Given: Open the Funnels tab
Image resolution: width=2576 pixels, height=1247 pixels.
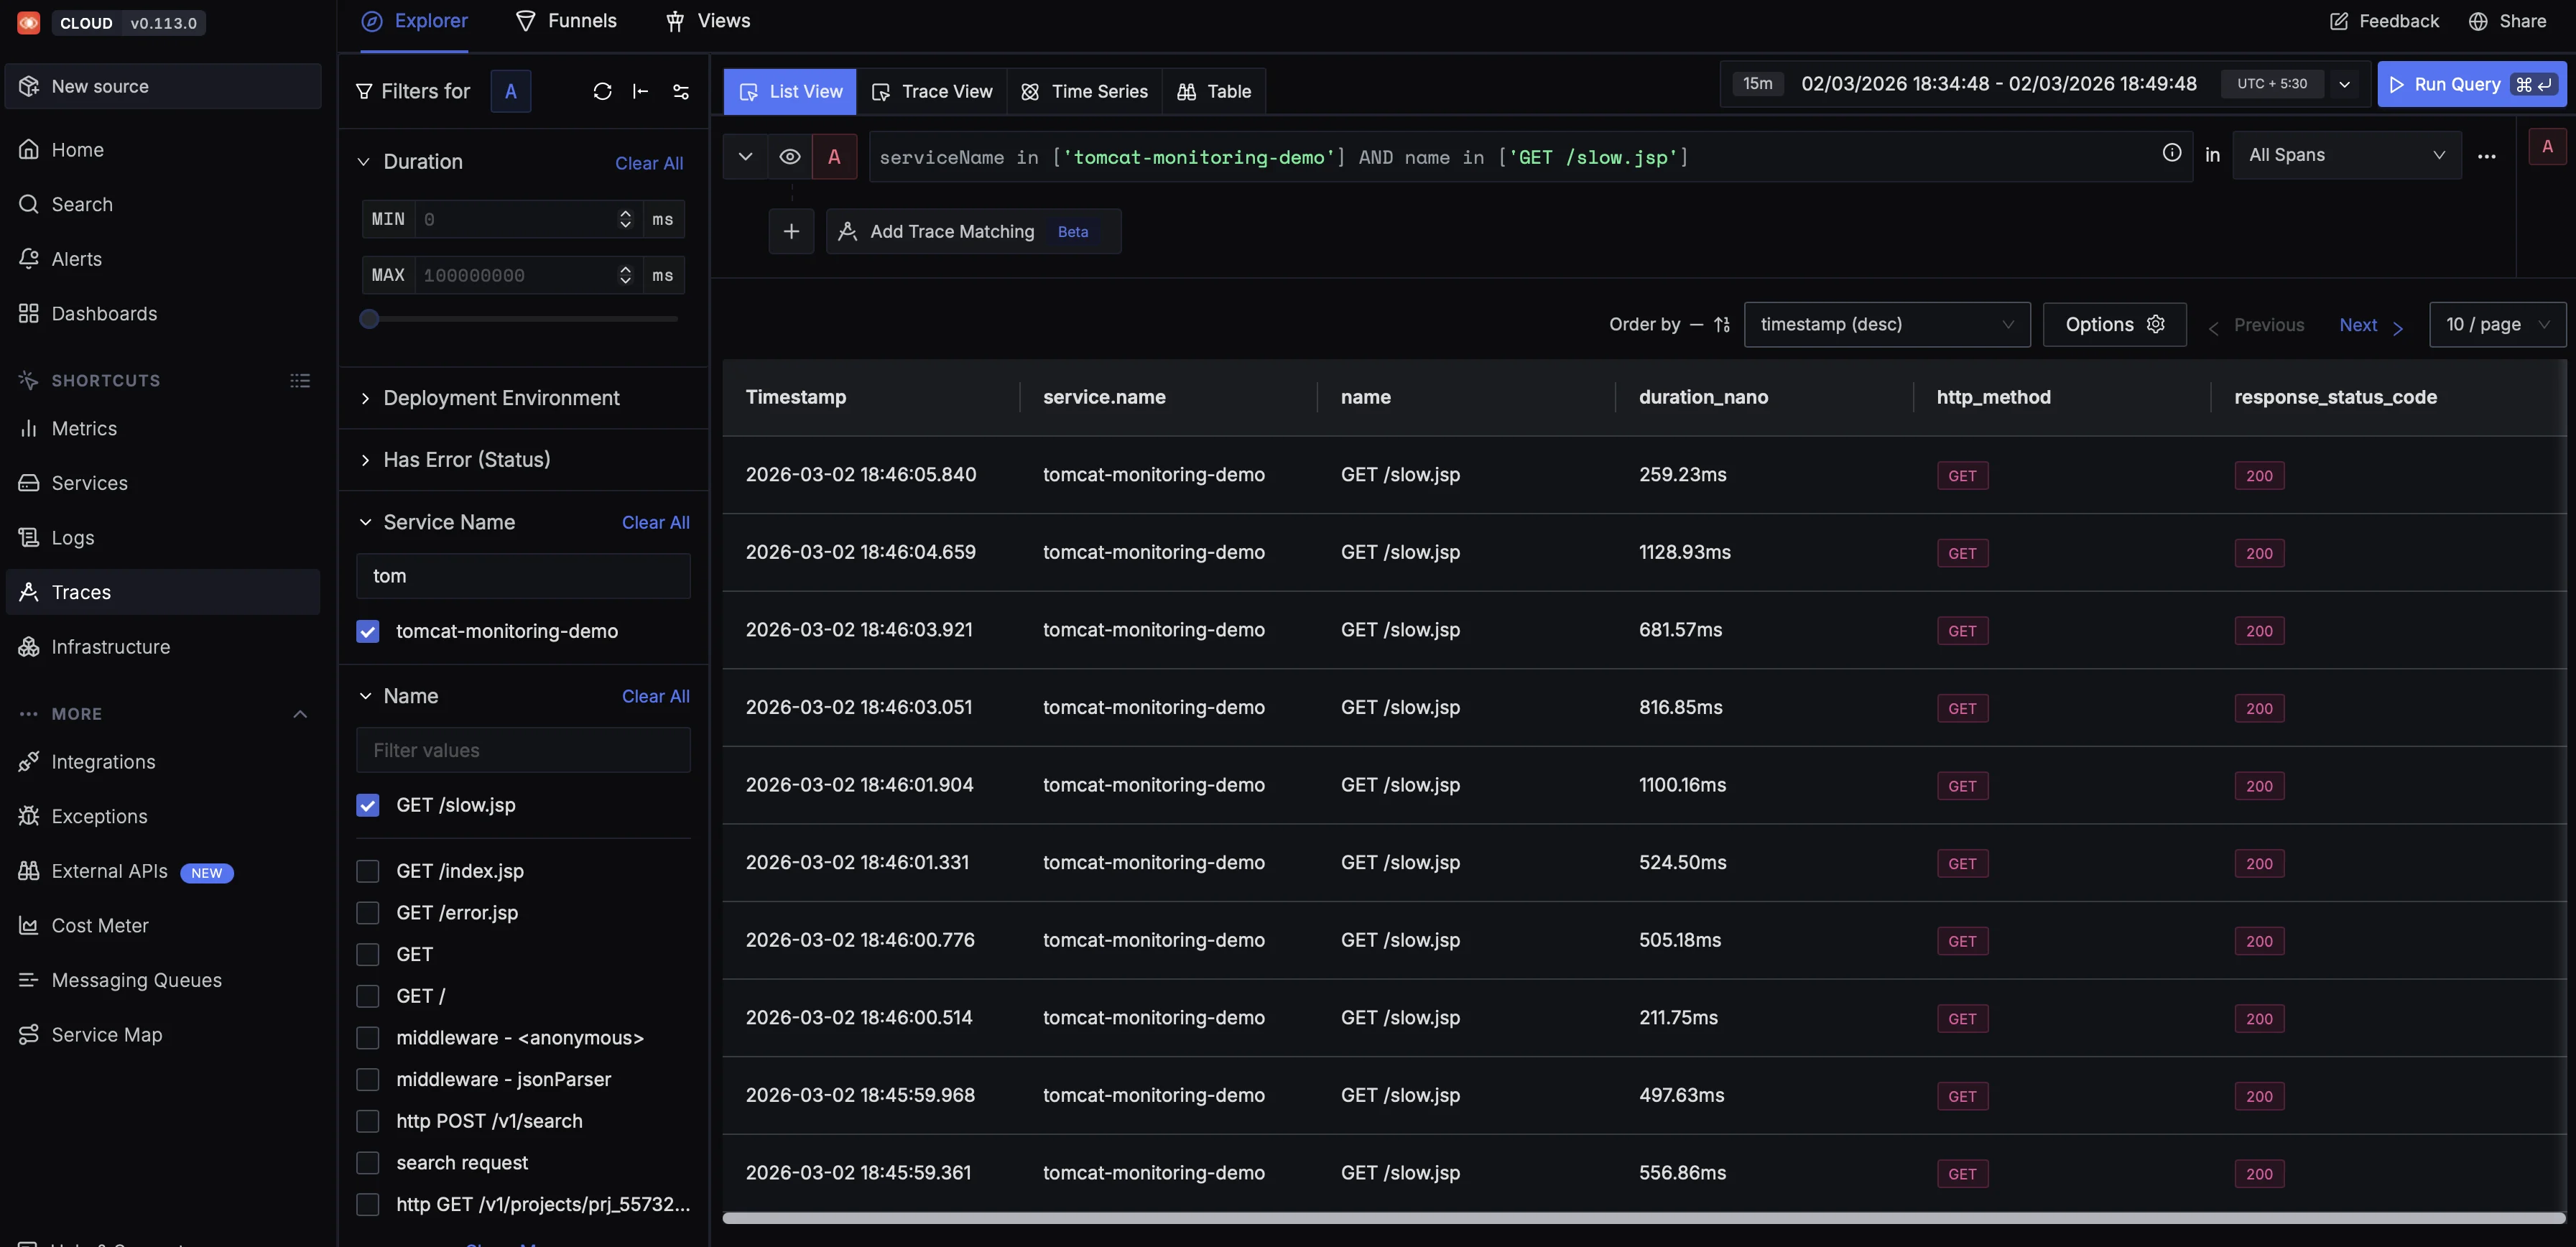Looking at the screenshot, I should coord(566,21).
